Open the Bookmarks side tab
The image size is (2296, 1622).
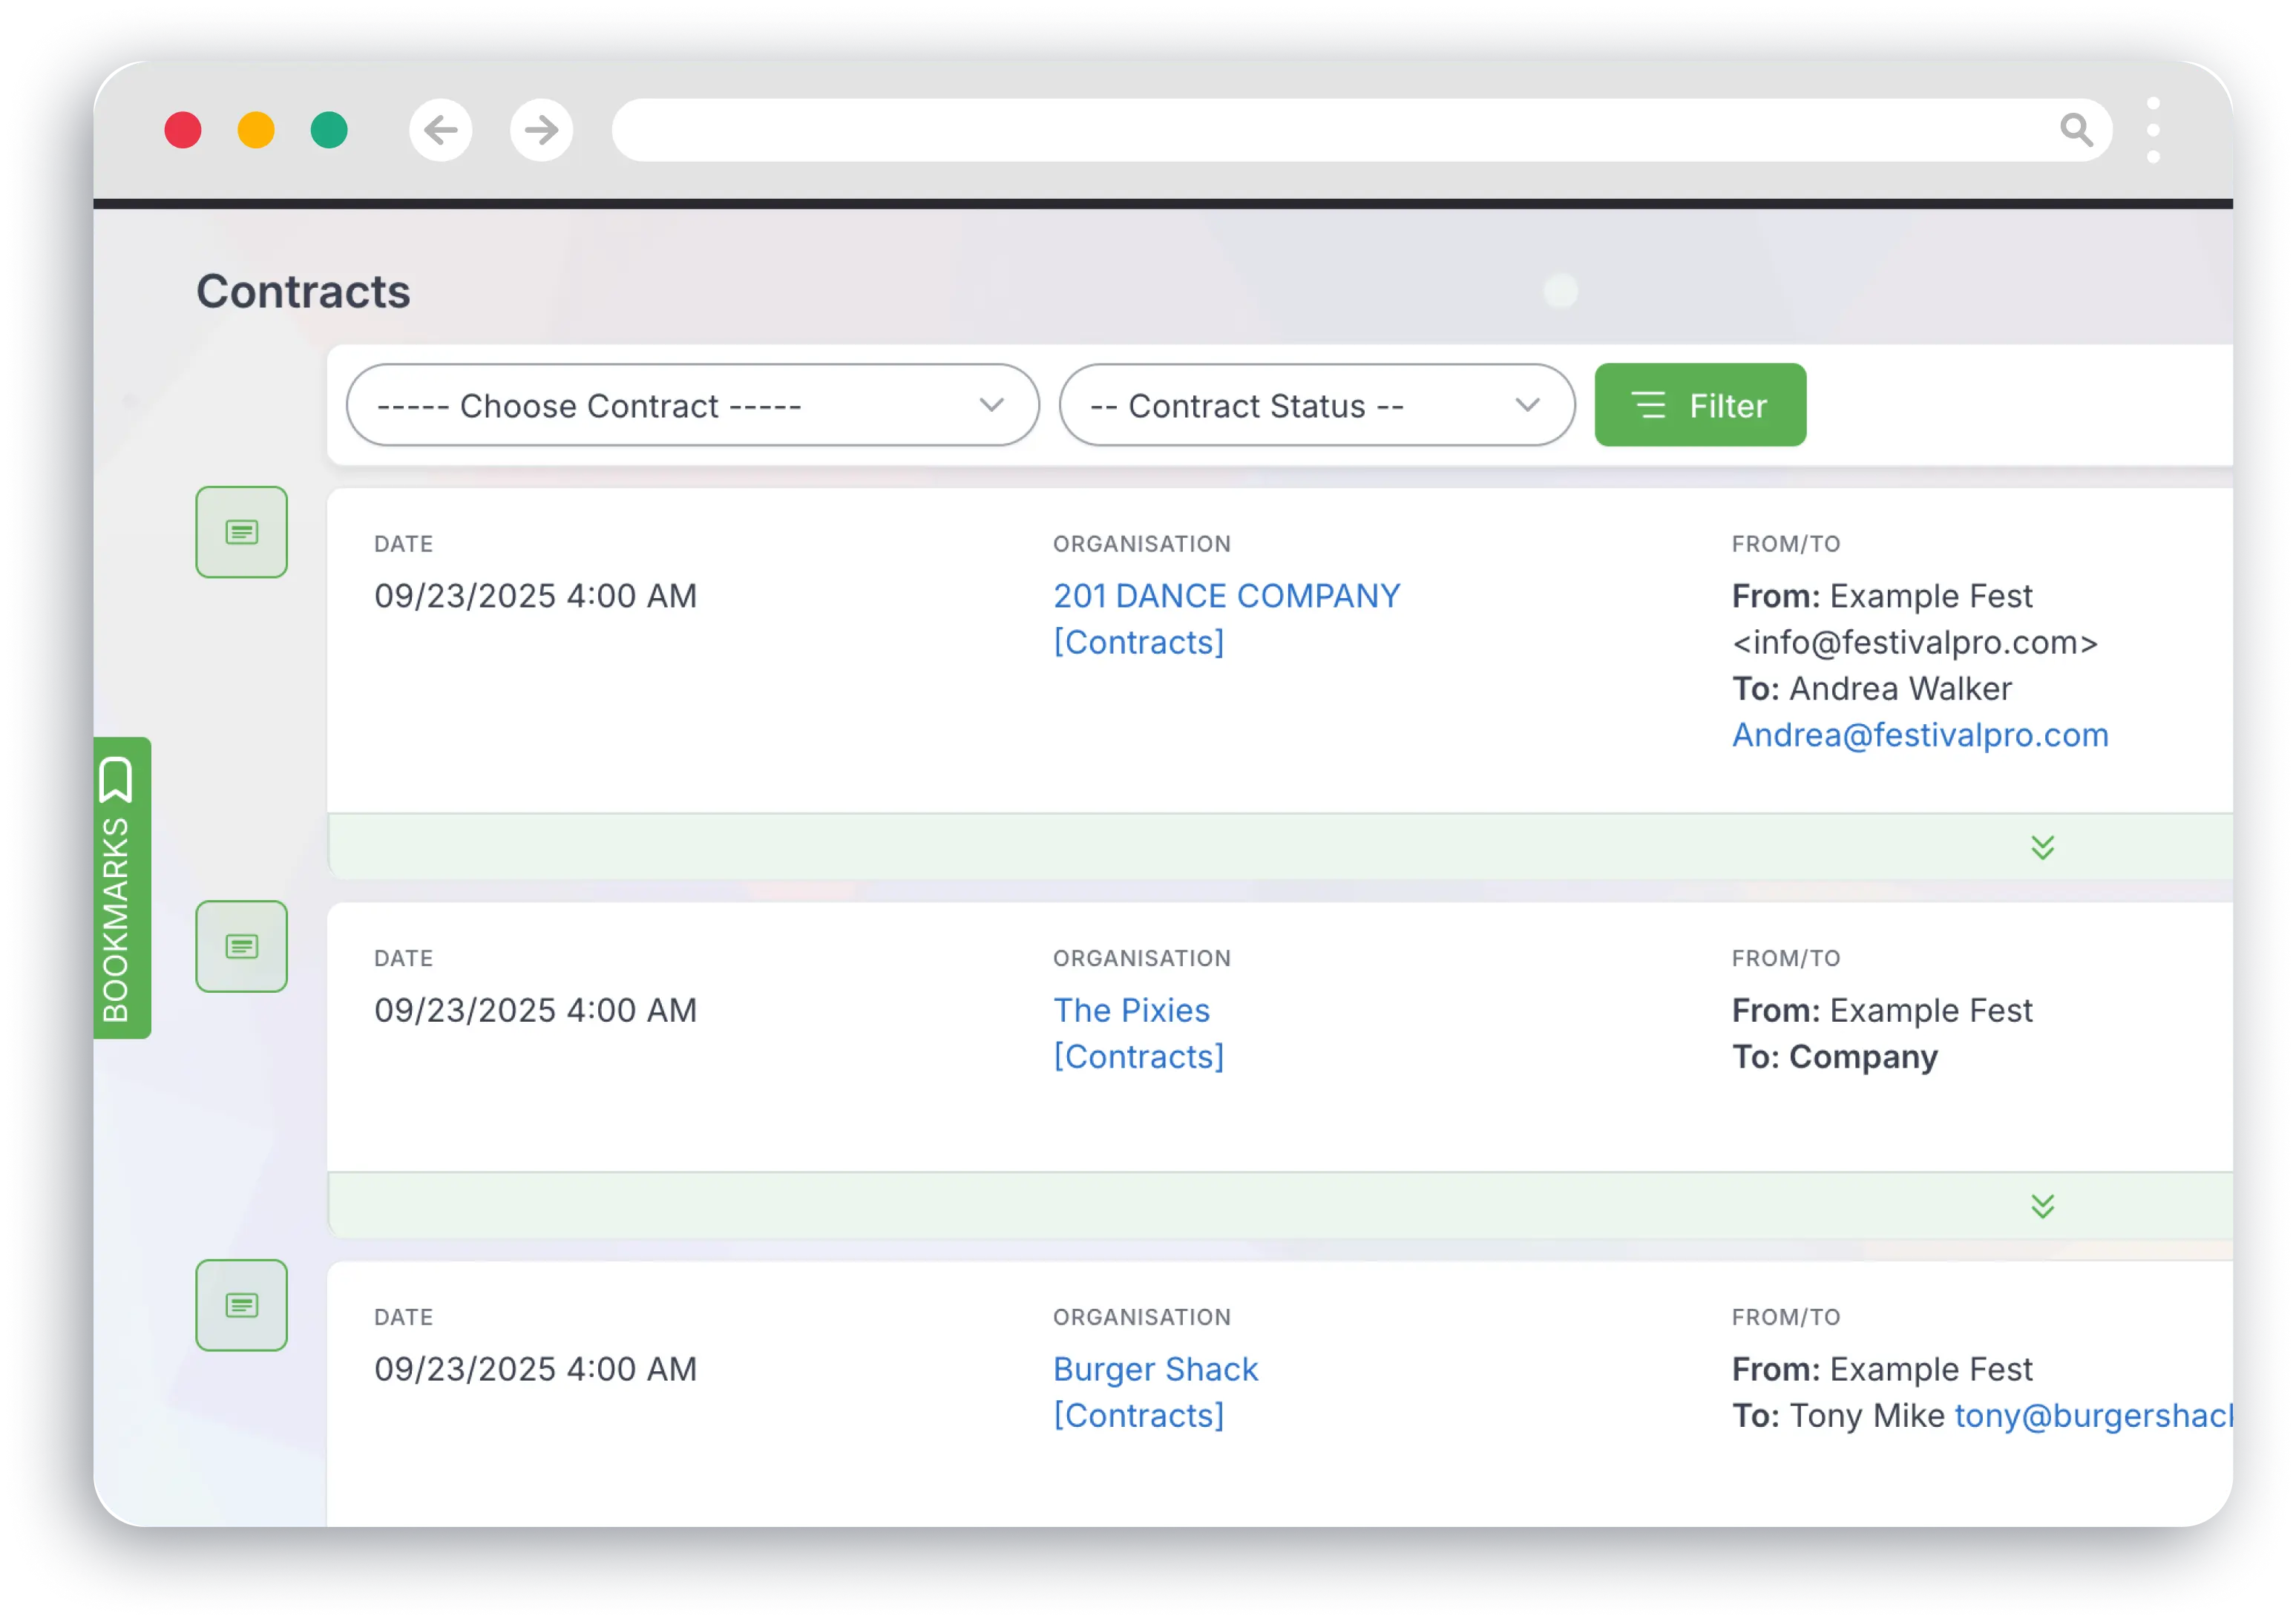click(121, 888)
